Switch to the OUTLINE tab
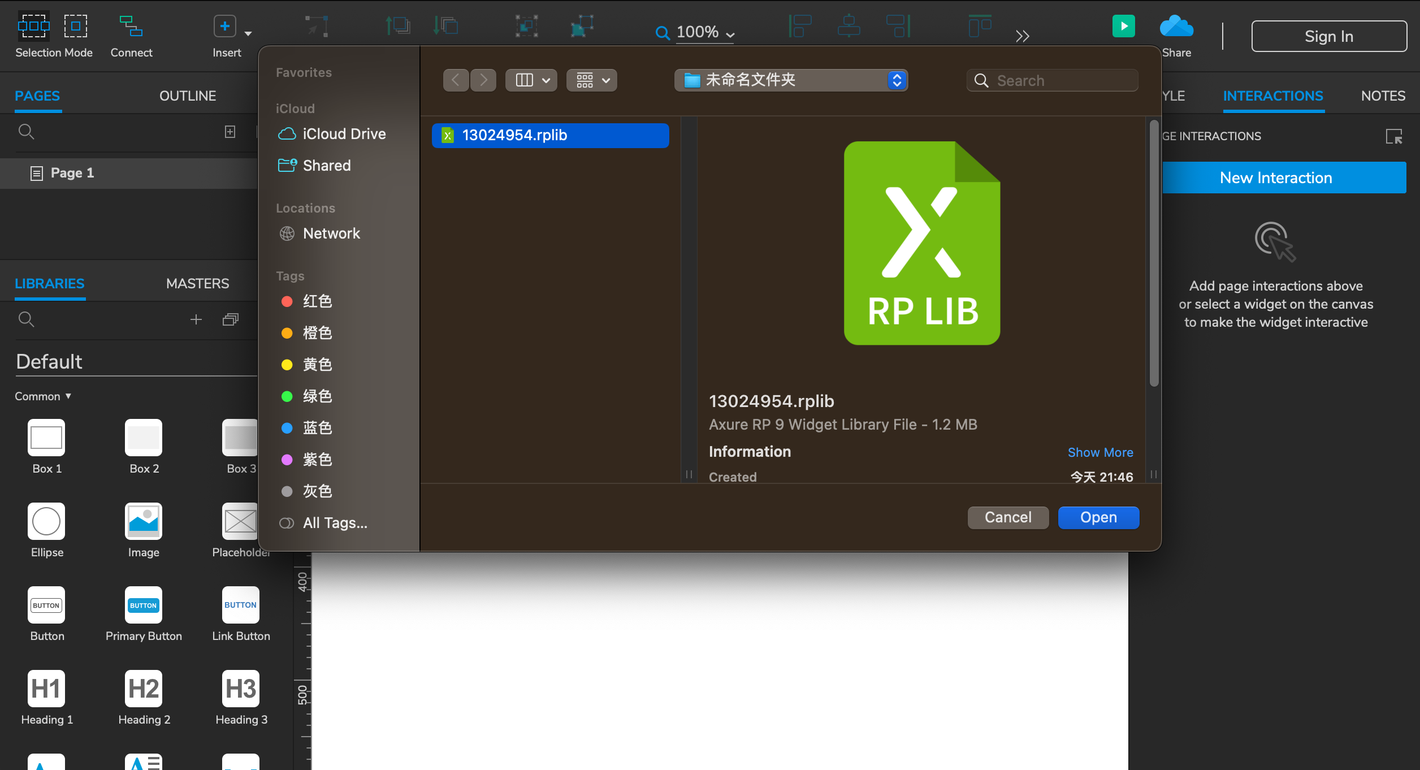 [x=188, y=96]
